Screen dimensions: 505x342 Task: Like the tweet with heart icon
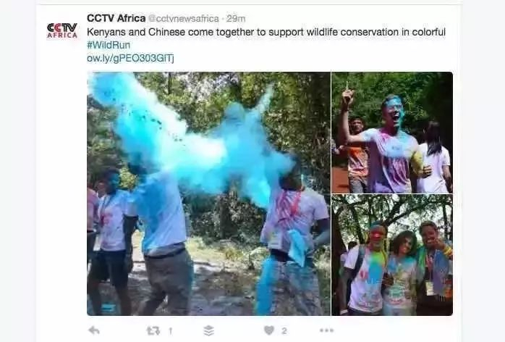click(269, 330)
